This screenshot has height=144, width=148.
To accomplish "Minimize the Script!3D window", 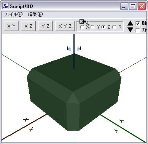I will (124, 6).
